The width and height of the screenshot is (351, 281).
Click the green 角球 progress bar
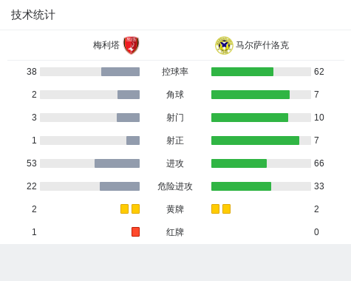pyautogui.click(x=251, y=95)
